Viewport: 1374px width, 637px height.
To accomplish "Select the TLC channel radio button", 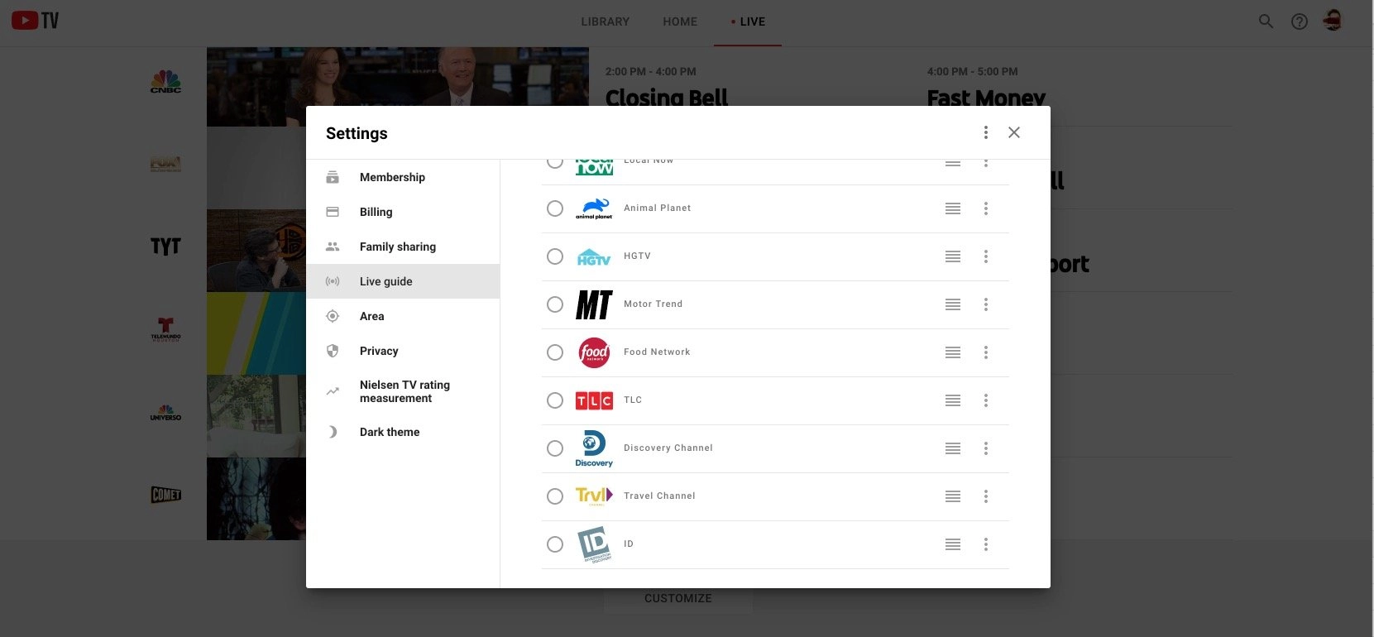I will click(x=555, y=400).
